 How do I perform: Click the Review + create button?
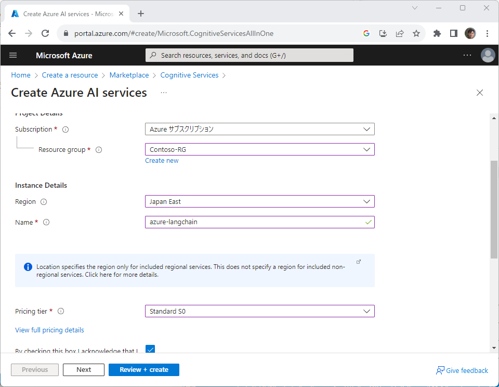[x=144, y=369]
